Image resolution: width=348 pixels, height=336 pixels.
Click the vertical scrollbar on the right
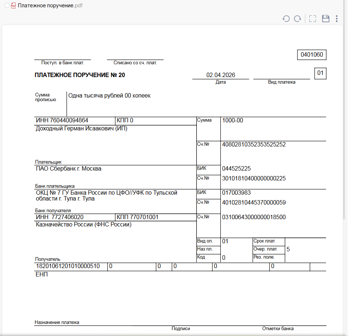(345, 110)
